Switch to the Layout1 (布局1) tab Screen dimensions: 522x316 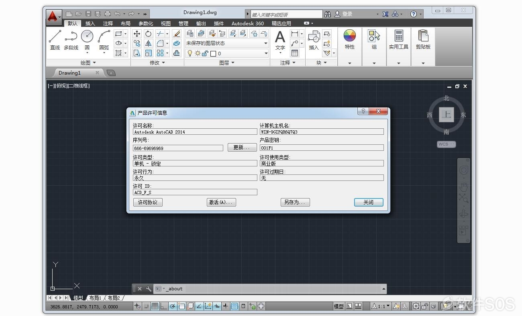tap(95, 298)
